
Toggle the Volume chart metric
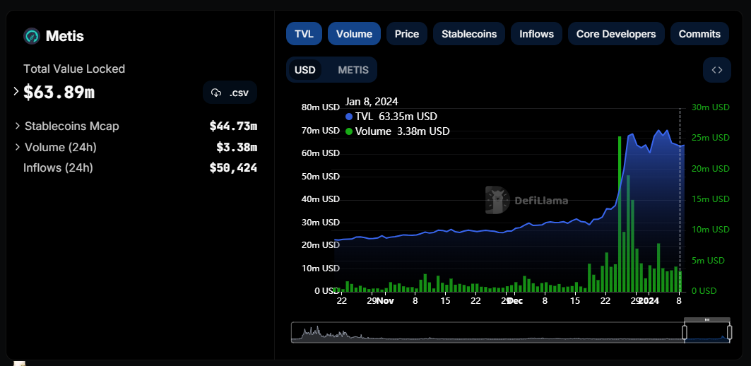click(355, 34)
